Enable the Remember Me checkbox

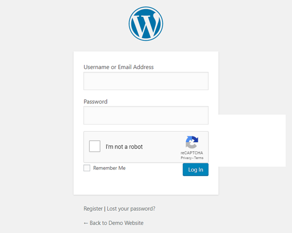click(87, 168)
